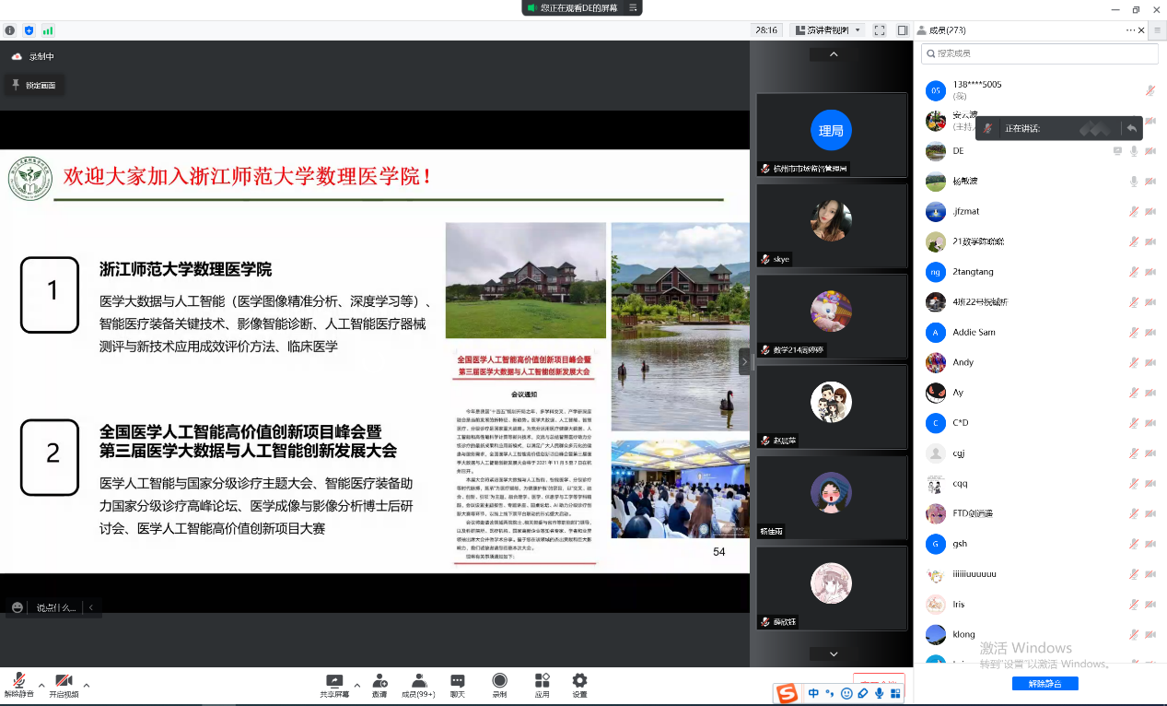Viewport: 1167px width, 706px height.
Task: Click DE's screen sharing status icon
Action: pyautogui.click(x=1117, y=151)
